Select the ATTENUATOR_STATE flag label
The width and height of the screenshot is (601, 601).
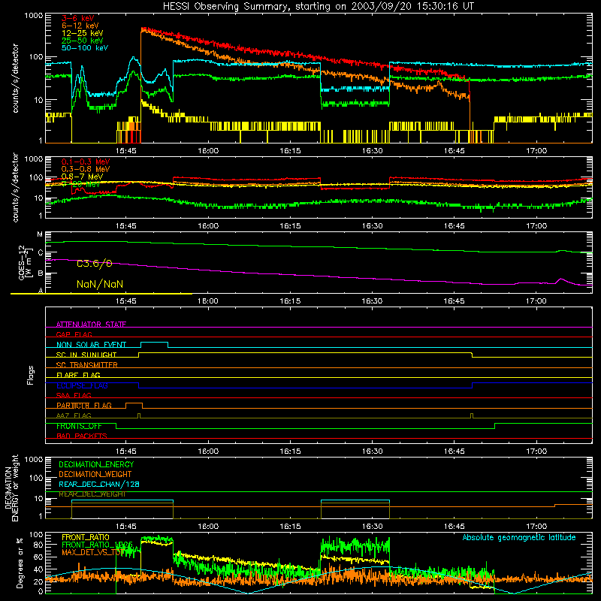tap(91, 325)
